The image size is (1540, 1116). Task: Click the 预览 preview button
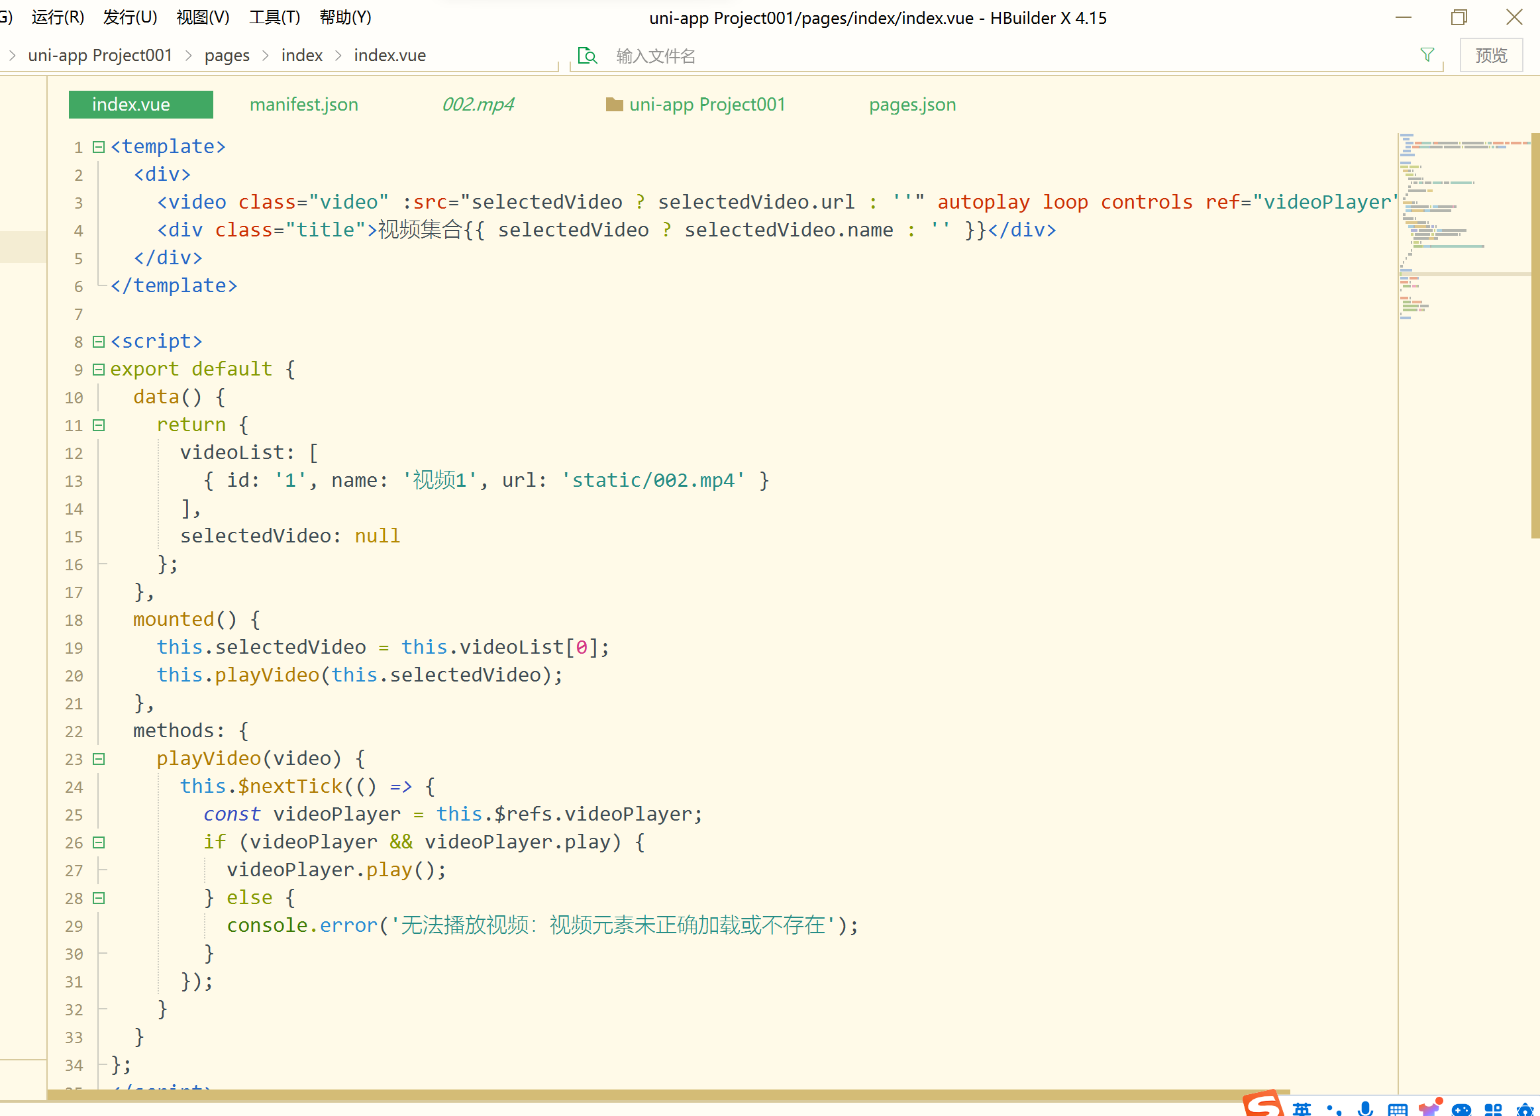[1490, 55]
